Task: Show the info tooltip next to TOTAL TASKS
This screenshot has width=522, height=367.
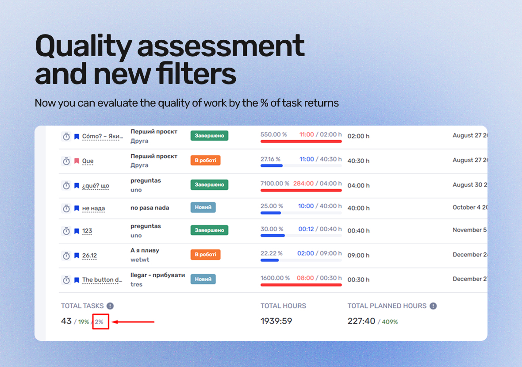Action: click(110, 306)
